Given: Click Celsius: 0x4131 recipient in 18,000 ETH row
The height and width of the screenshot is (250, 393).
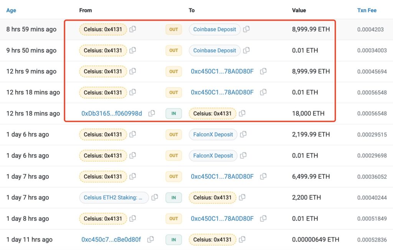Looking at the screenshot, I should pos(213,114).
